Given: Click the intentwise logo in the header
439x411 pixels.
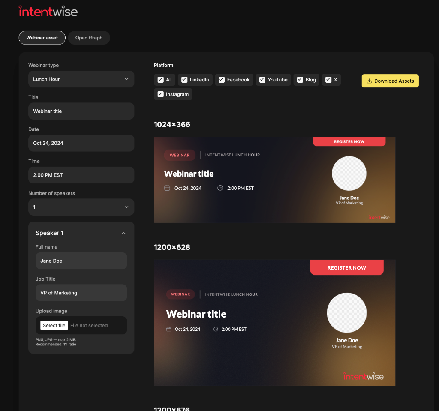Looking at the screenshot, I should (48, 12).
